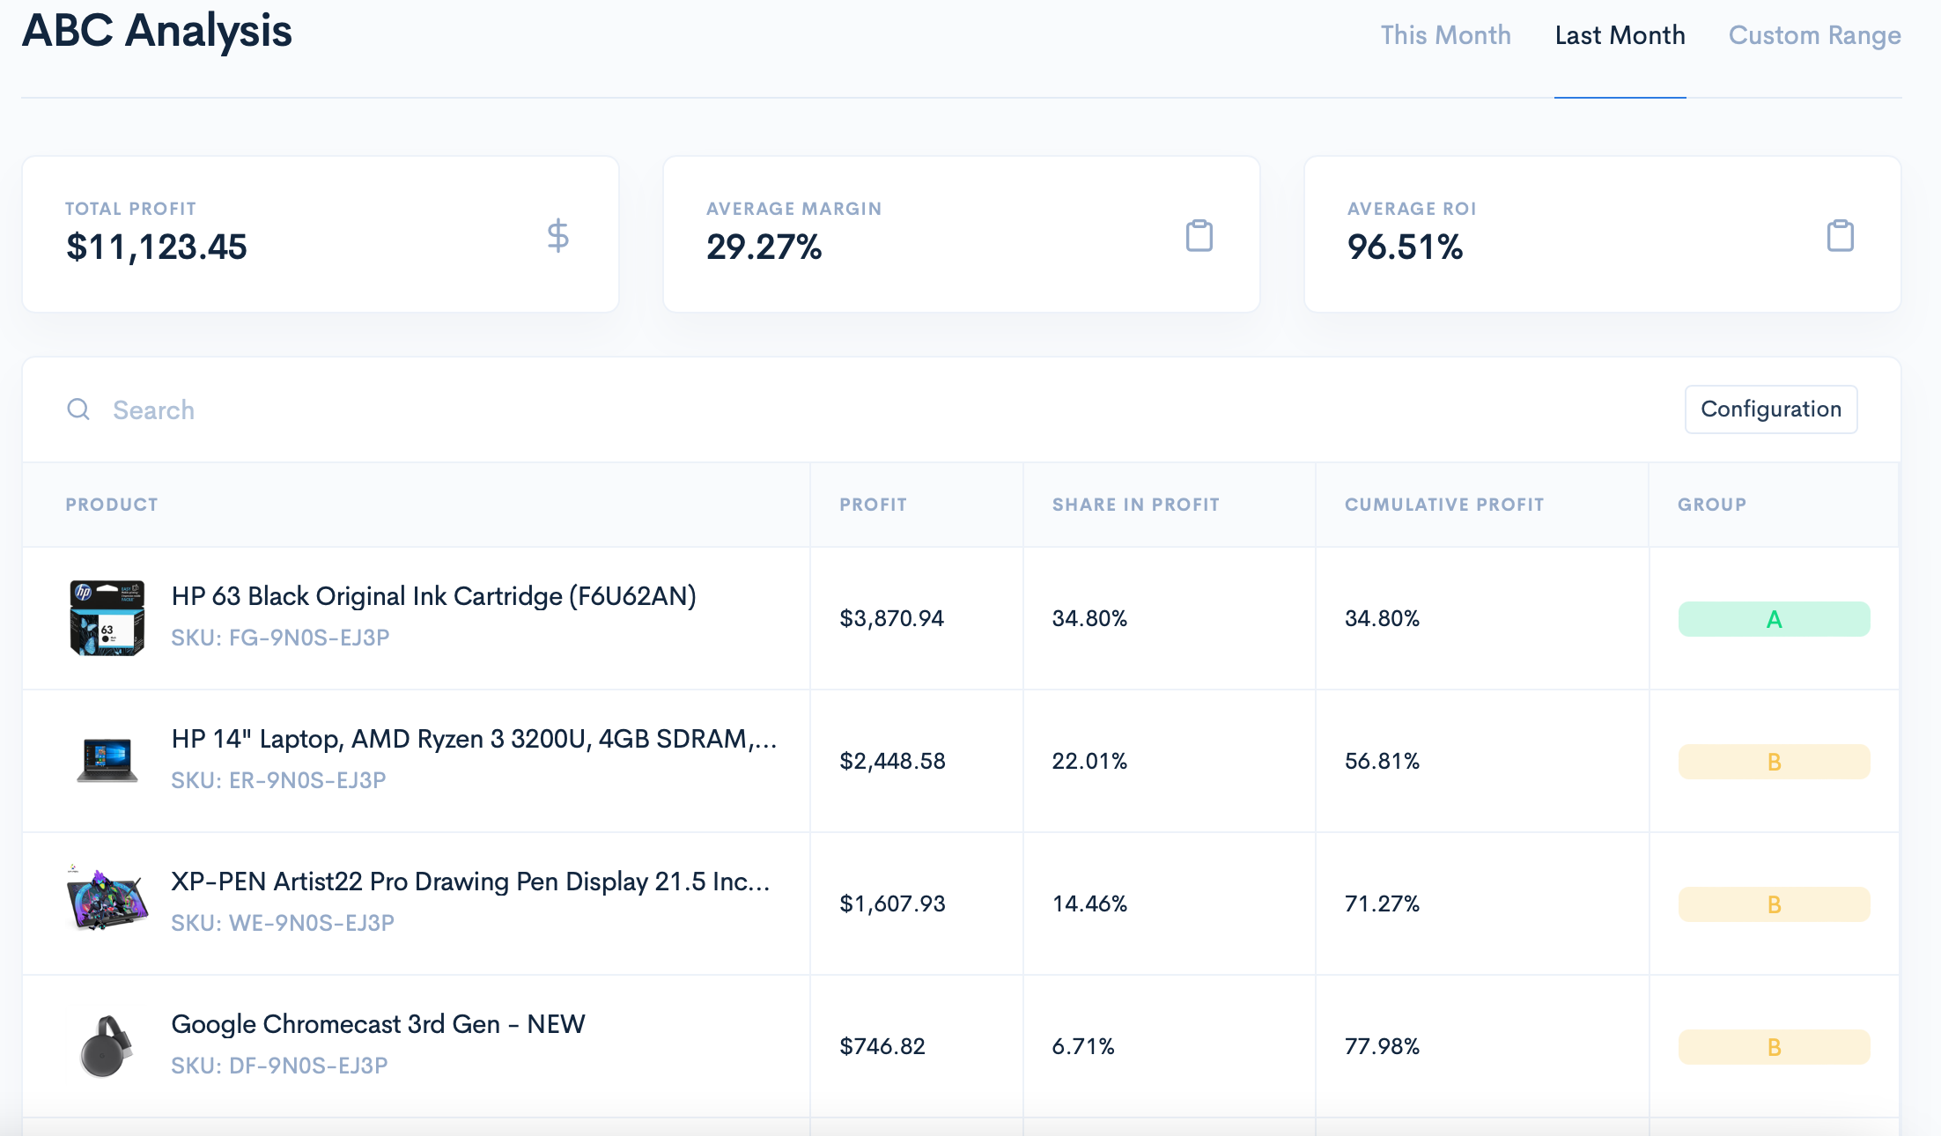Toggle group badge B for the Chromecast row

pyautogui.click(x=1773, y=1046)
